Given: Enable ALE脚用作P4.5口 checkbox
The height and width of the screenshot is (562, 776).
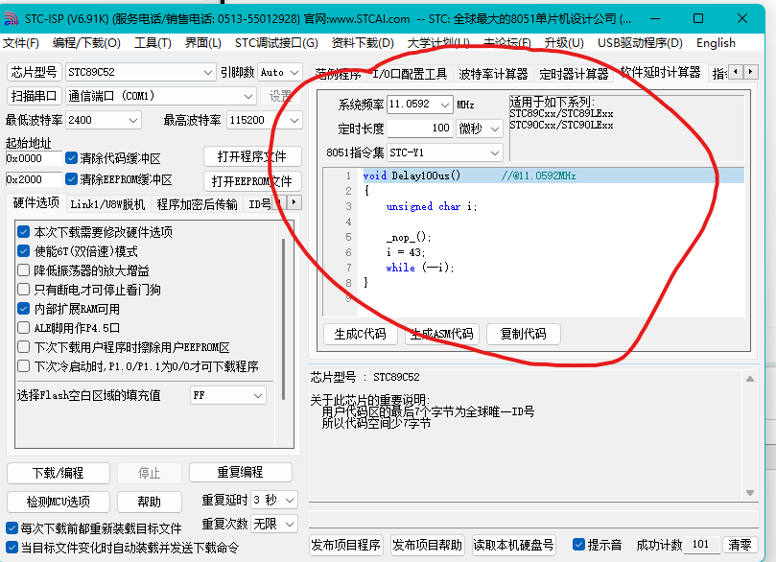Looking at the screenshot, I should pos(23,327).
